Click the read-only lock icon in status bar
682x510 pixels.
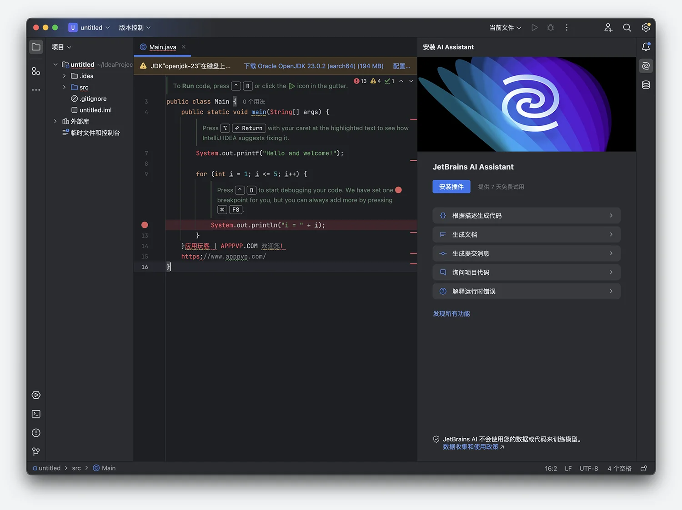(x=644, y=468)
